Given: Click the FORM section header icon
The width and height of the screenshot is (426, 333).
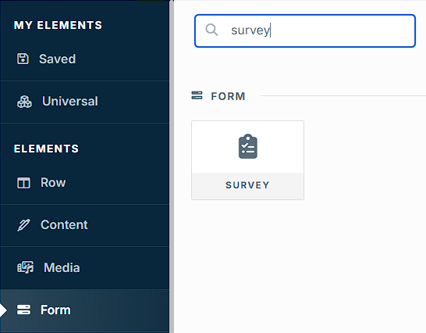Looking at the screenshot, I should point(197,95).
